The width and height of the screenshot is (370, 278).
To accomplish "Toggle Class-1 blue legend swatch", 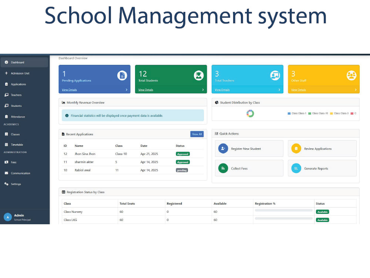I will click(289, 113).
